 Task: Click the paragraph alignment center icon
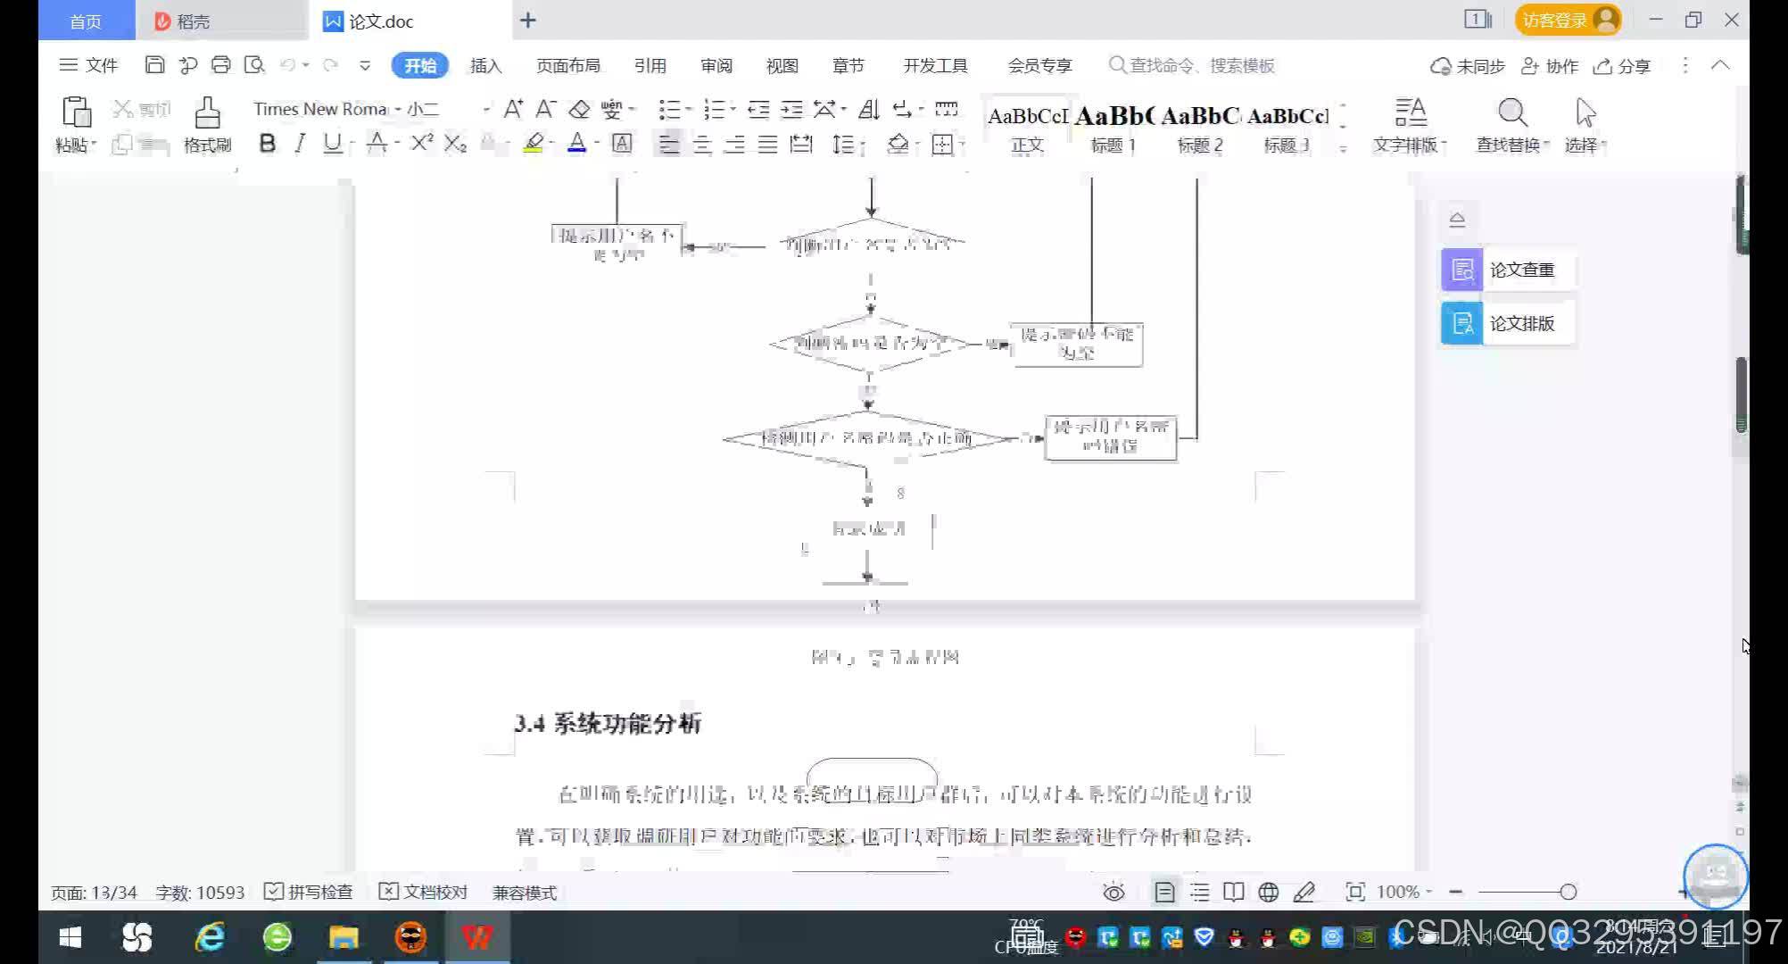click(701, 144)
